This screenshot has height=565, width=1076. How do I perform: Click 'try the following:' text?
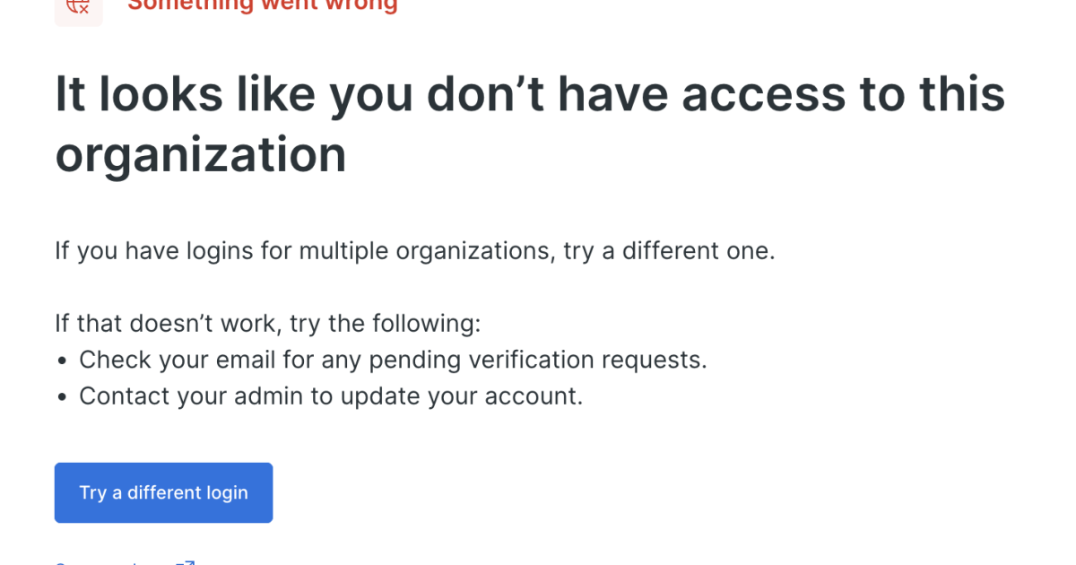coord(387,323)
